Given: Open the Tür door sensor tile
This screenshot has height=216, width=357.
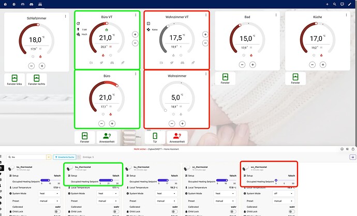Looking at the screenshot, I should tap(155, 137).
